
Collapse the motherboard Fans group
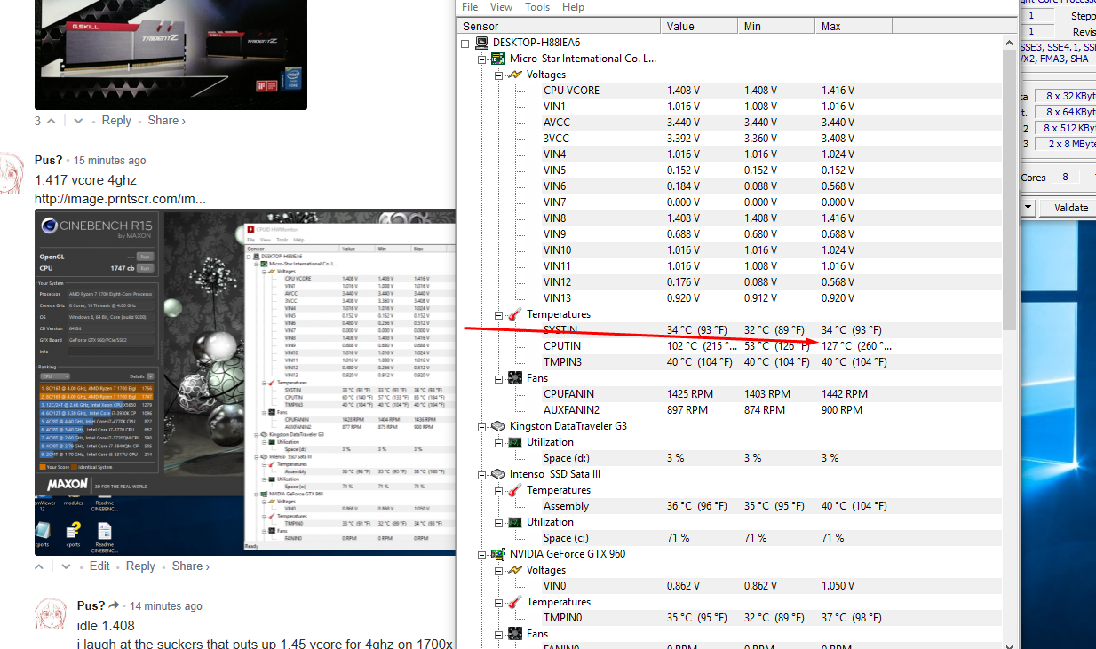tap(498, 378)
